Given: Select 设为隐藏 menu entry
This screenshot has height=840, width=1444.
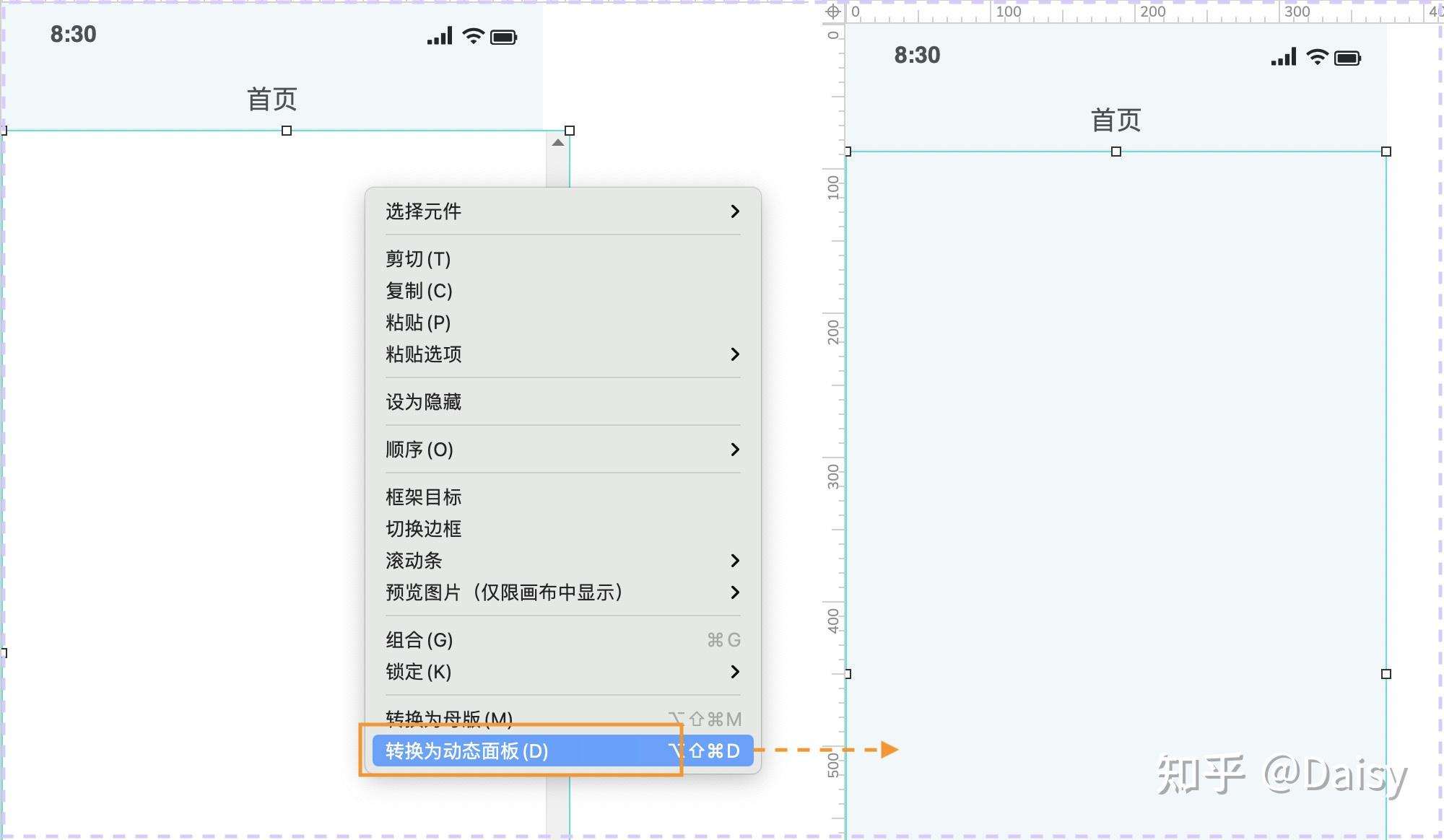Looking at the screenshot, I should [562, 402].
